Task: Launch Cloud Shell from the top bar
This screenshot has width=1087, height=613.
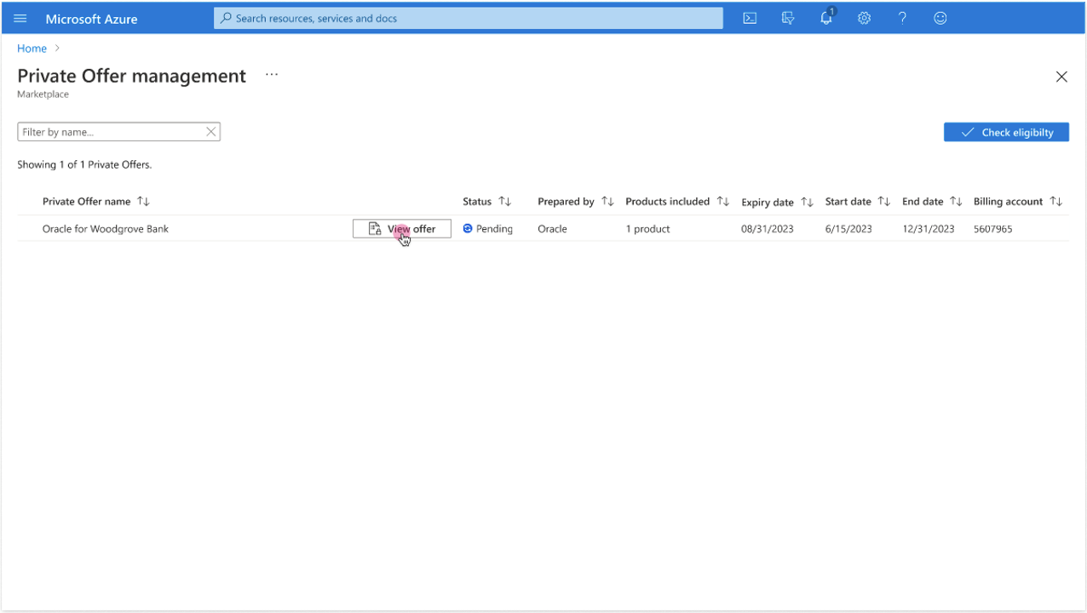Action: (749, 18)
